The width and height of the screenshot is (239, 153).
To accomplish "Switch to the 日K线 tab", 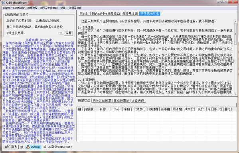I will pos(85,14).
